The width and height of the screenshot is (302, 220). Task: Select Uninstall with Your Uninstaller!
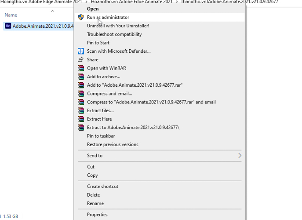point(118,26)
